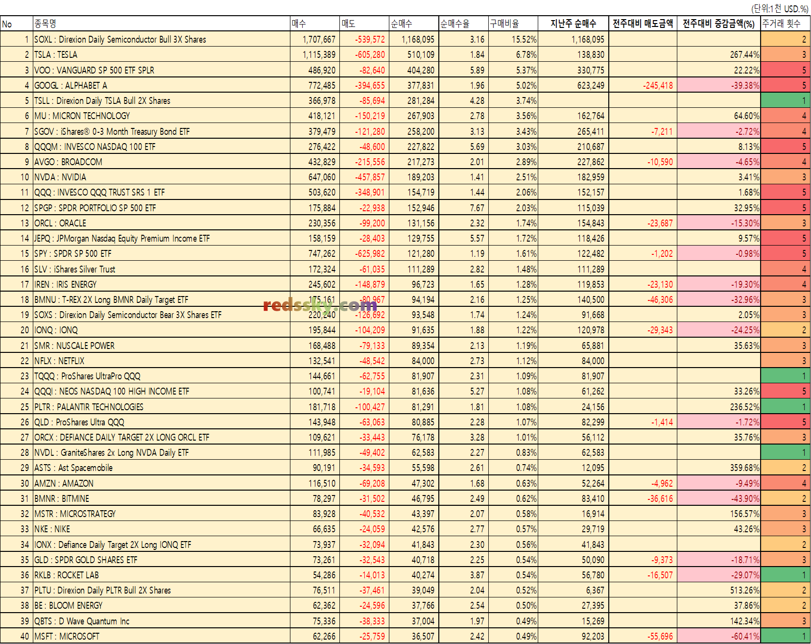Click the 순매수 column header
This screenshot has height=644, width=811.
[x=414, y=24]
